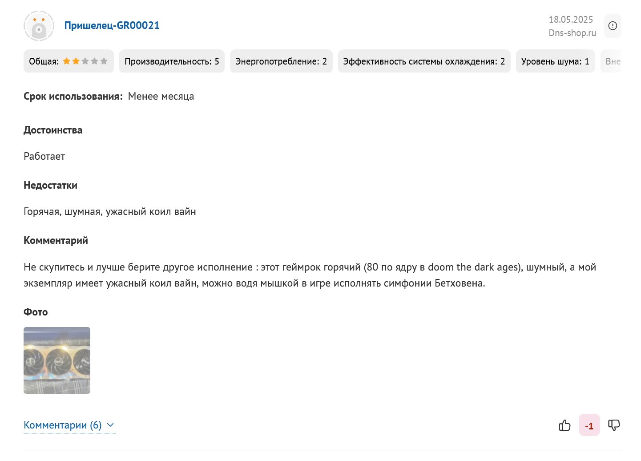Screen dimensions: 641x461
Task: Open the Пришелец-GR00021 user profile link
Action: 112,25
